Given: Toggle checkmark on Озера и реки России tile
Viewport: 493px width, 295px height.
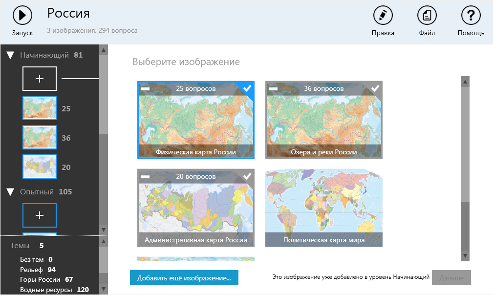Looking at the screenshot, I should click(x=375, y=88).
